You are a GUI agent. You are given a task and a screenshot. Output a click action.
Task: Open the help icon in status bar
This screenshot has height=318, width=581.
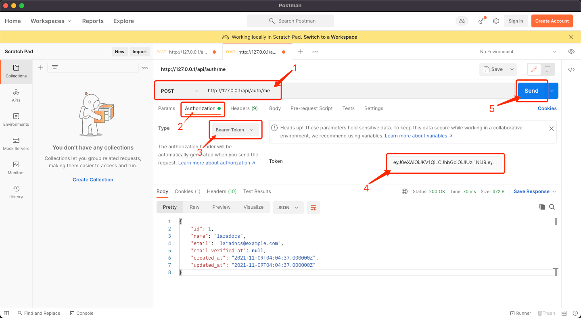575,313
